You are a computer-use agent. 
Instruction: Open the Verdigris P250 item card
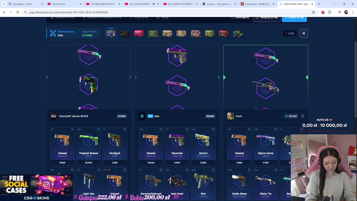[115, 146]
